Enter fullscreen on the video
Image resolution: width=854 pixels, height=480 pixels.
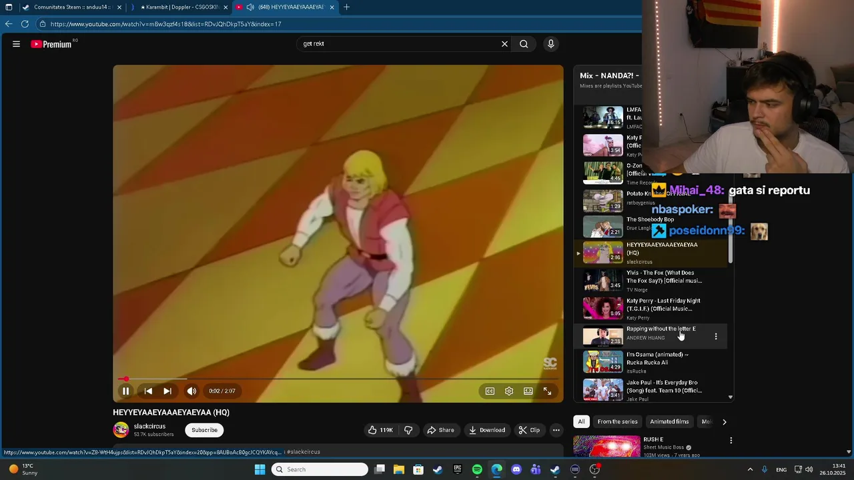click(x=547, y=391)
